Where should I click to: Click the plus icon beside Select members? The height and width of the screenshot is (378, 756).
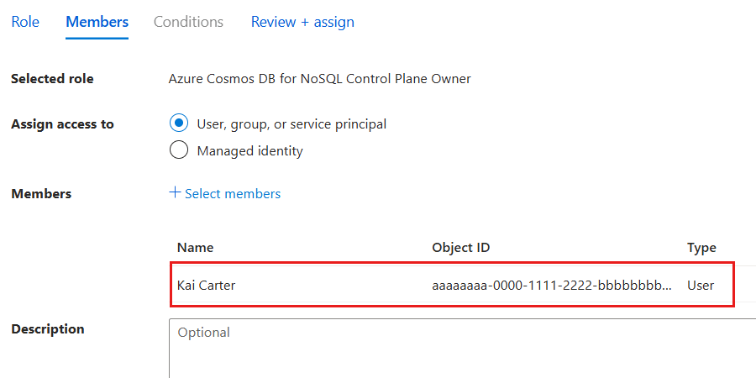coord(175,192)
